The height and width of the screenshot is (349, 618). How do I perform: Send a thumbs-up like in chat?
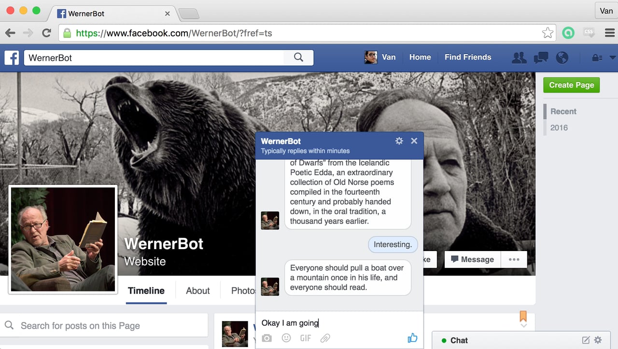coord(412,338)
